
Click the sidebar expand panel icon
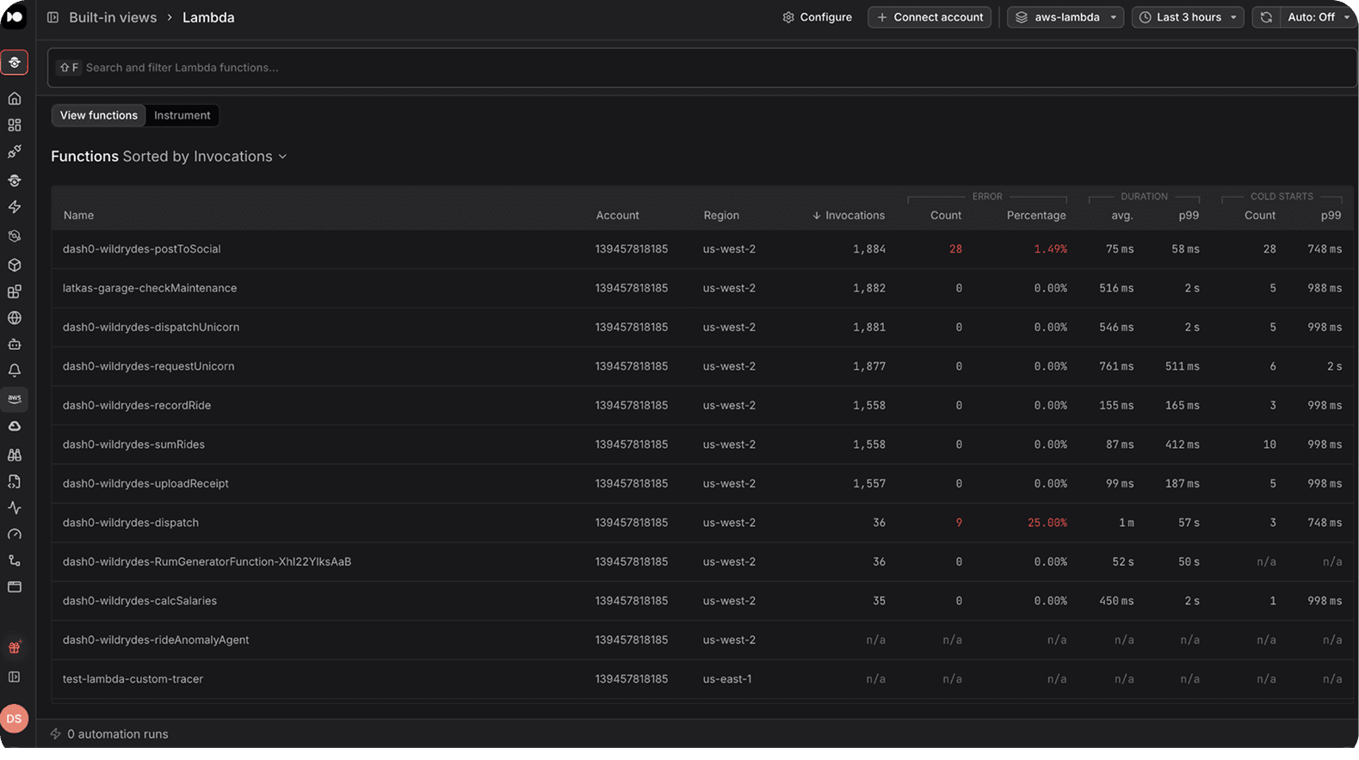tap(15, 677)
